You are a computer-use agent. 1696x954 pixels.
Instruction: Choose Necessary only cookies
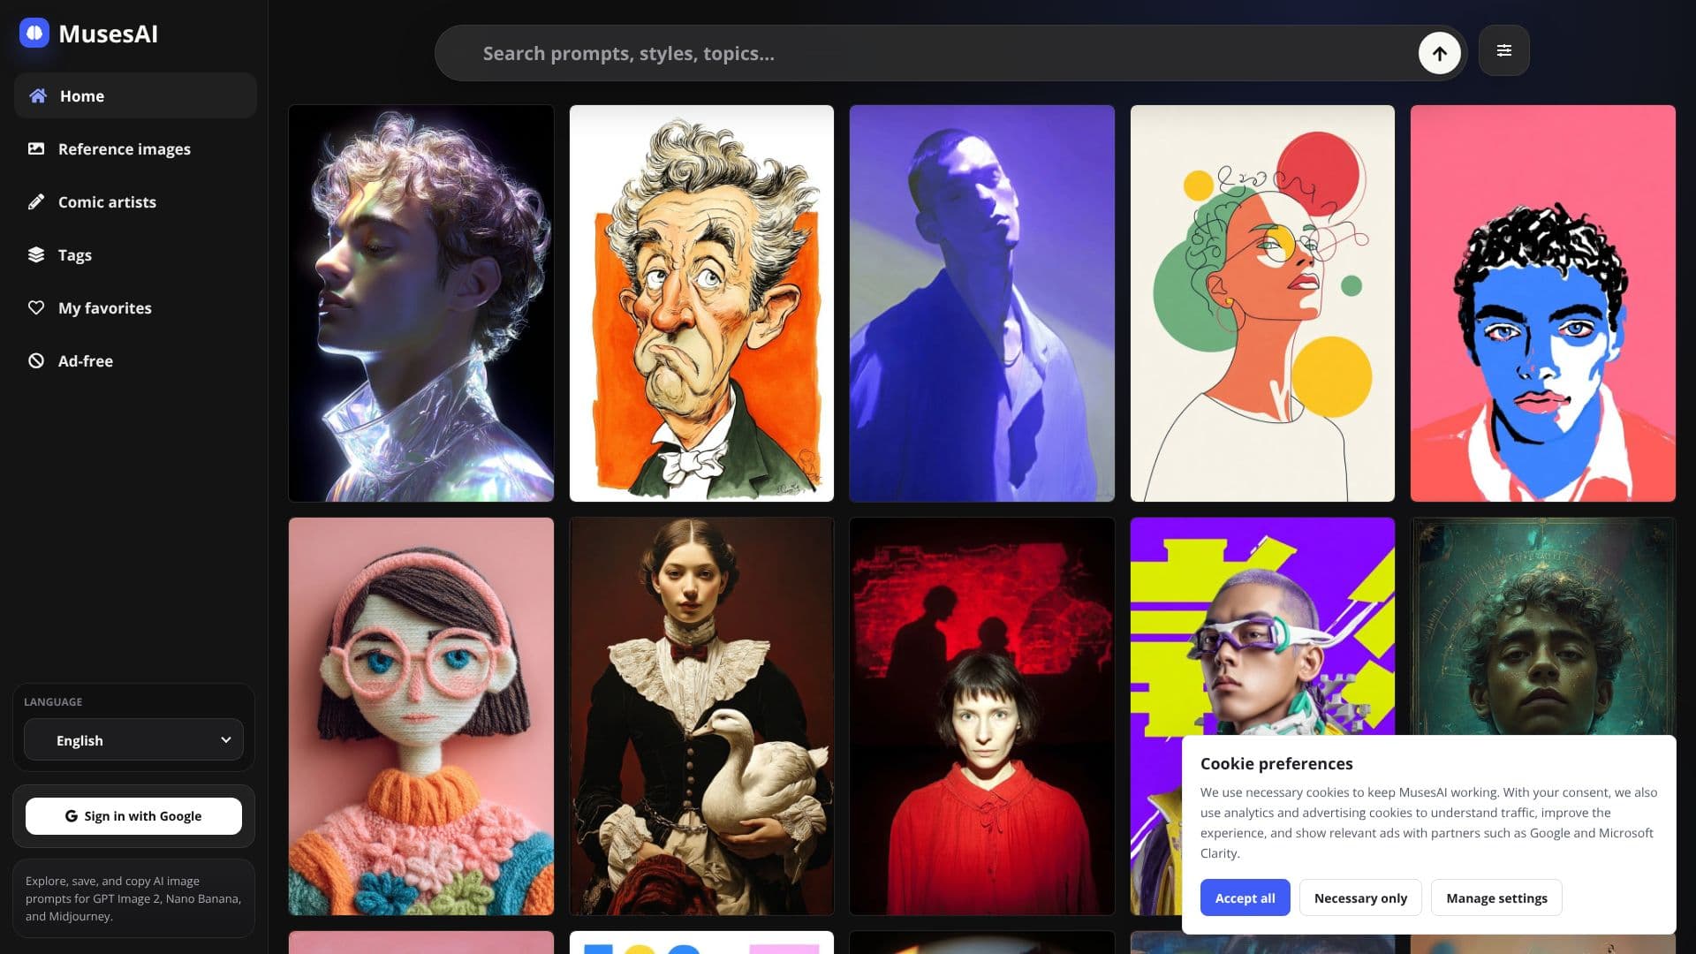point(1360,897)
